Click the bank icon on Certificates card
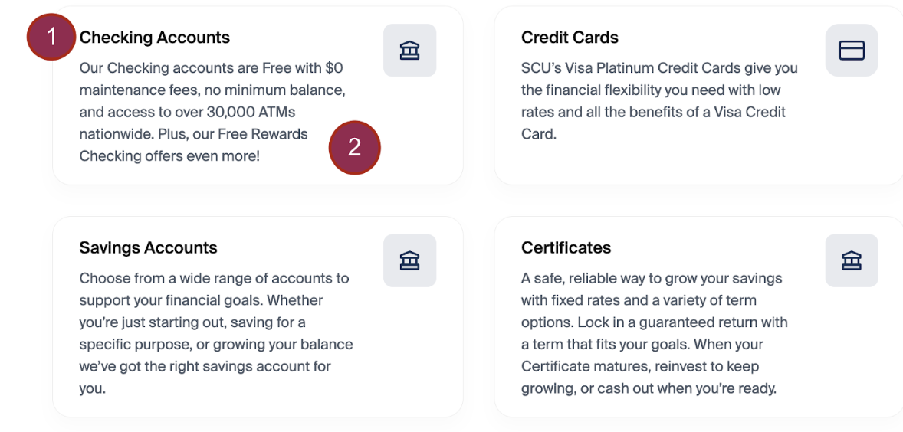The image size is (903, 432). [851, 260]
